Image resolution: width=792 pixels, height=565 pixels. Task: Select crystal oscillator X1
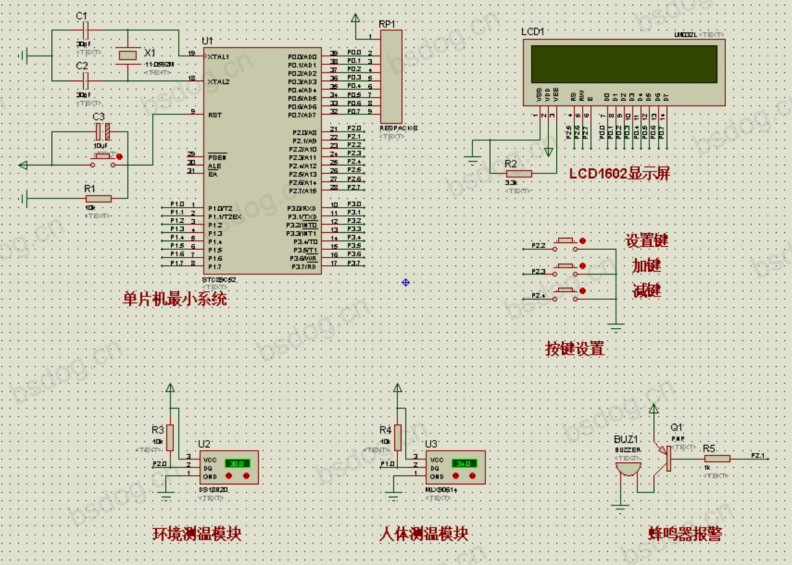click(x=127, y=56)
